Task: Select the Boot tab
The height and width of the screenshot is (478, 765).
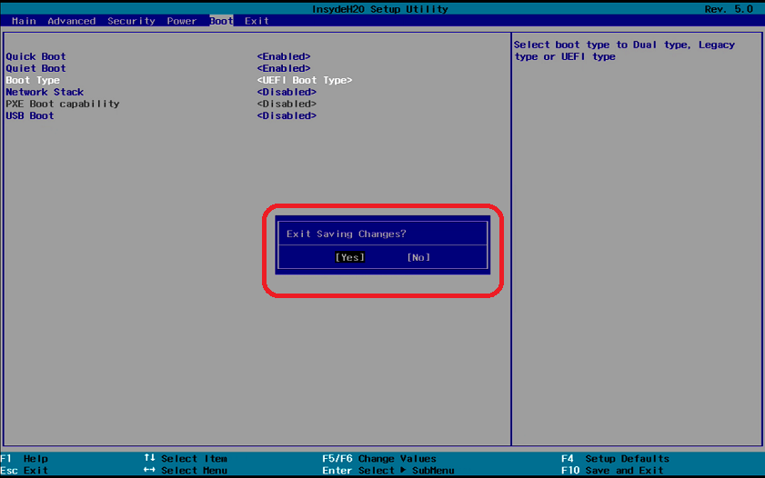Action: 221,21
